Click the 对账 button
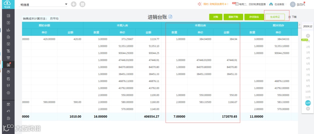The image size is (314, 134). point(216,17)
